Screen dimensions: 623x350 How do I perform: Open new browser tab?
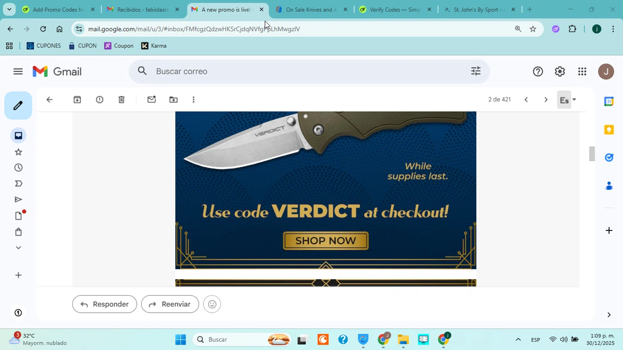[530, 10]
